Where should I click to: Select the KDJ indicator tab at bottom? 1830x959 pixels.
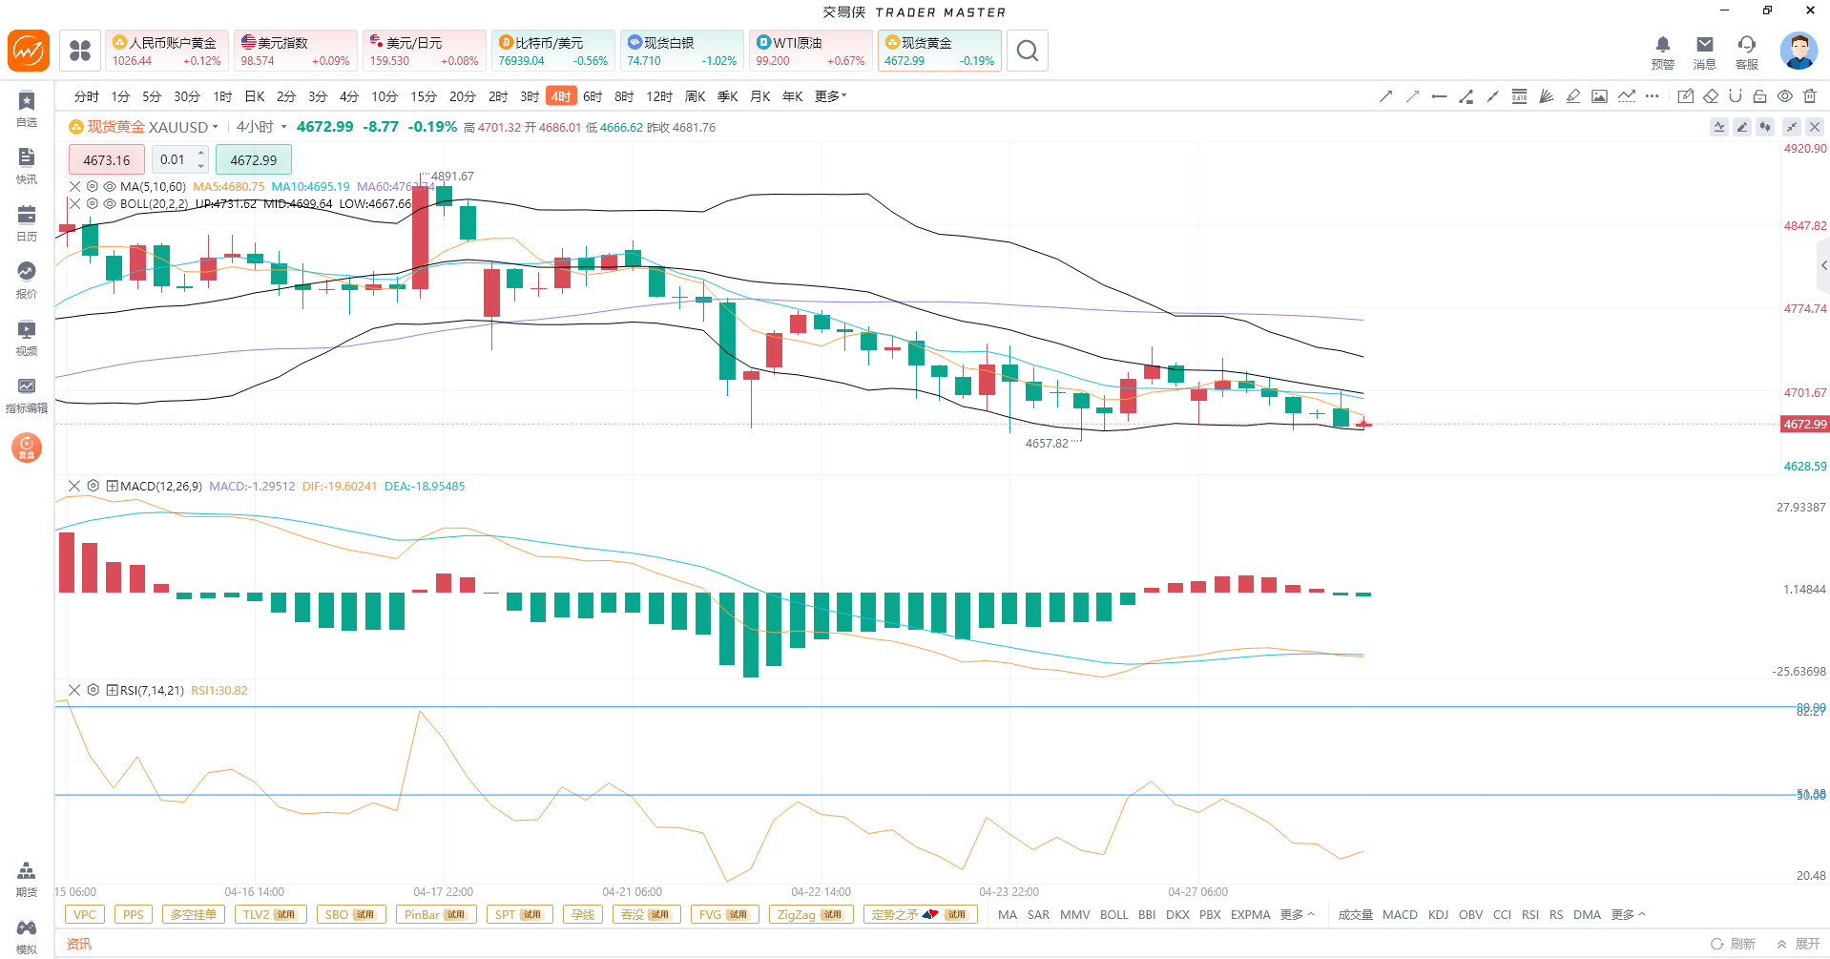coord(1438,914)
